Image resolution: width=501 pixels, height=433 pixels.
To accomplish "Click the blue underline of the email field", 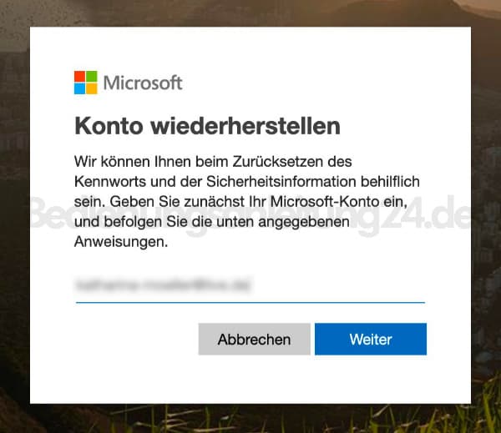I will click(x=250, y=302).
